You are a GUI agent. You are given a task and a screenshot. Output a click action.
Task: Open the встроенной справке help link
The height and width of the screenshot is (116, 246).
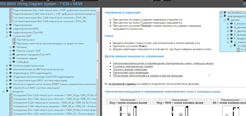122,84
